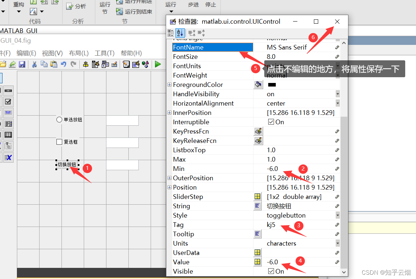416x279 pixels.
Task: Select the TXT edit-text component in palette
Action: coord(9,112)
